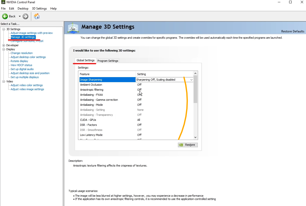Screen dimensions: 306x206
Task: Open Adjust desktop color settings
Action: click(x=28, y=57)
